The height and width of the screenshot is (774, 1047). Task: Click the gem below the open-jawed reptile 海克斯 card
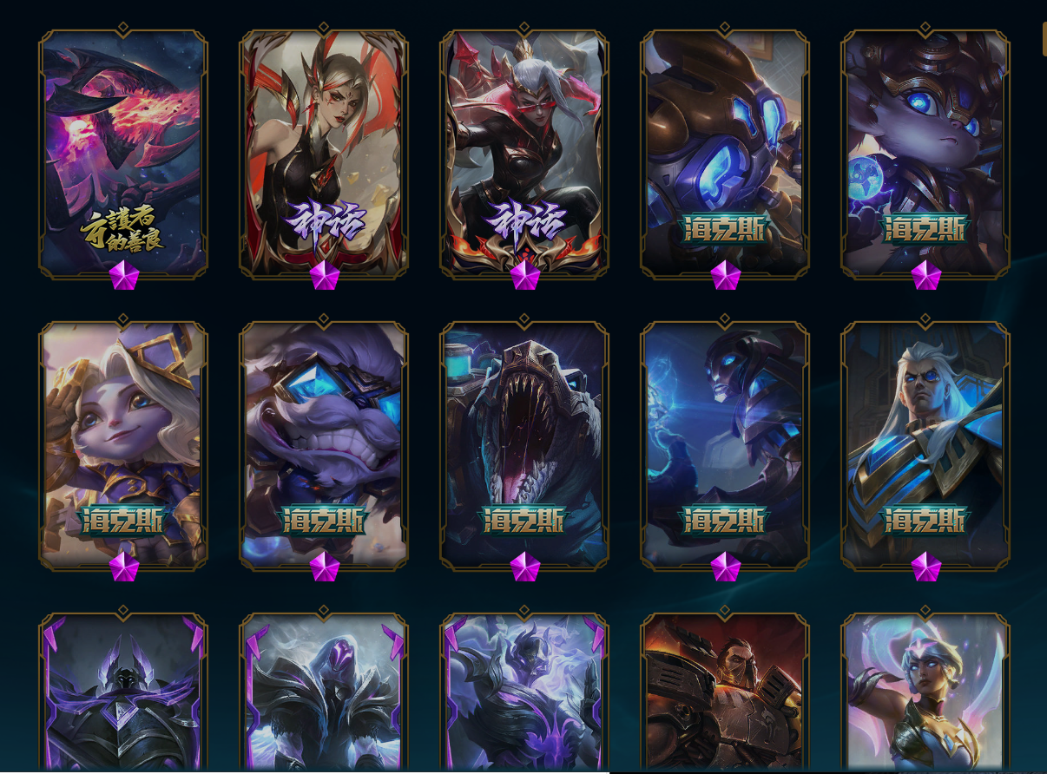point(524,567)
